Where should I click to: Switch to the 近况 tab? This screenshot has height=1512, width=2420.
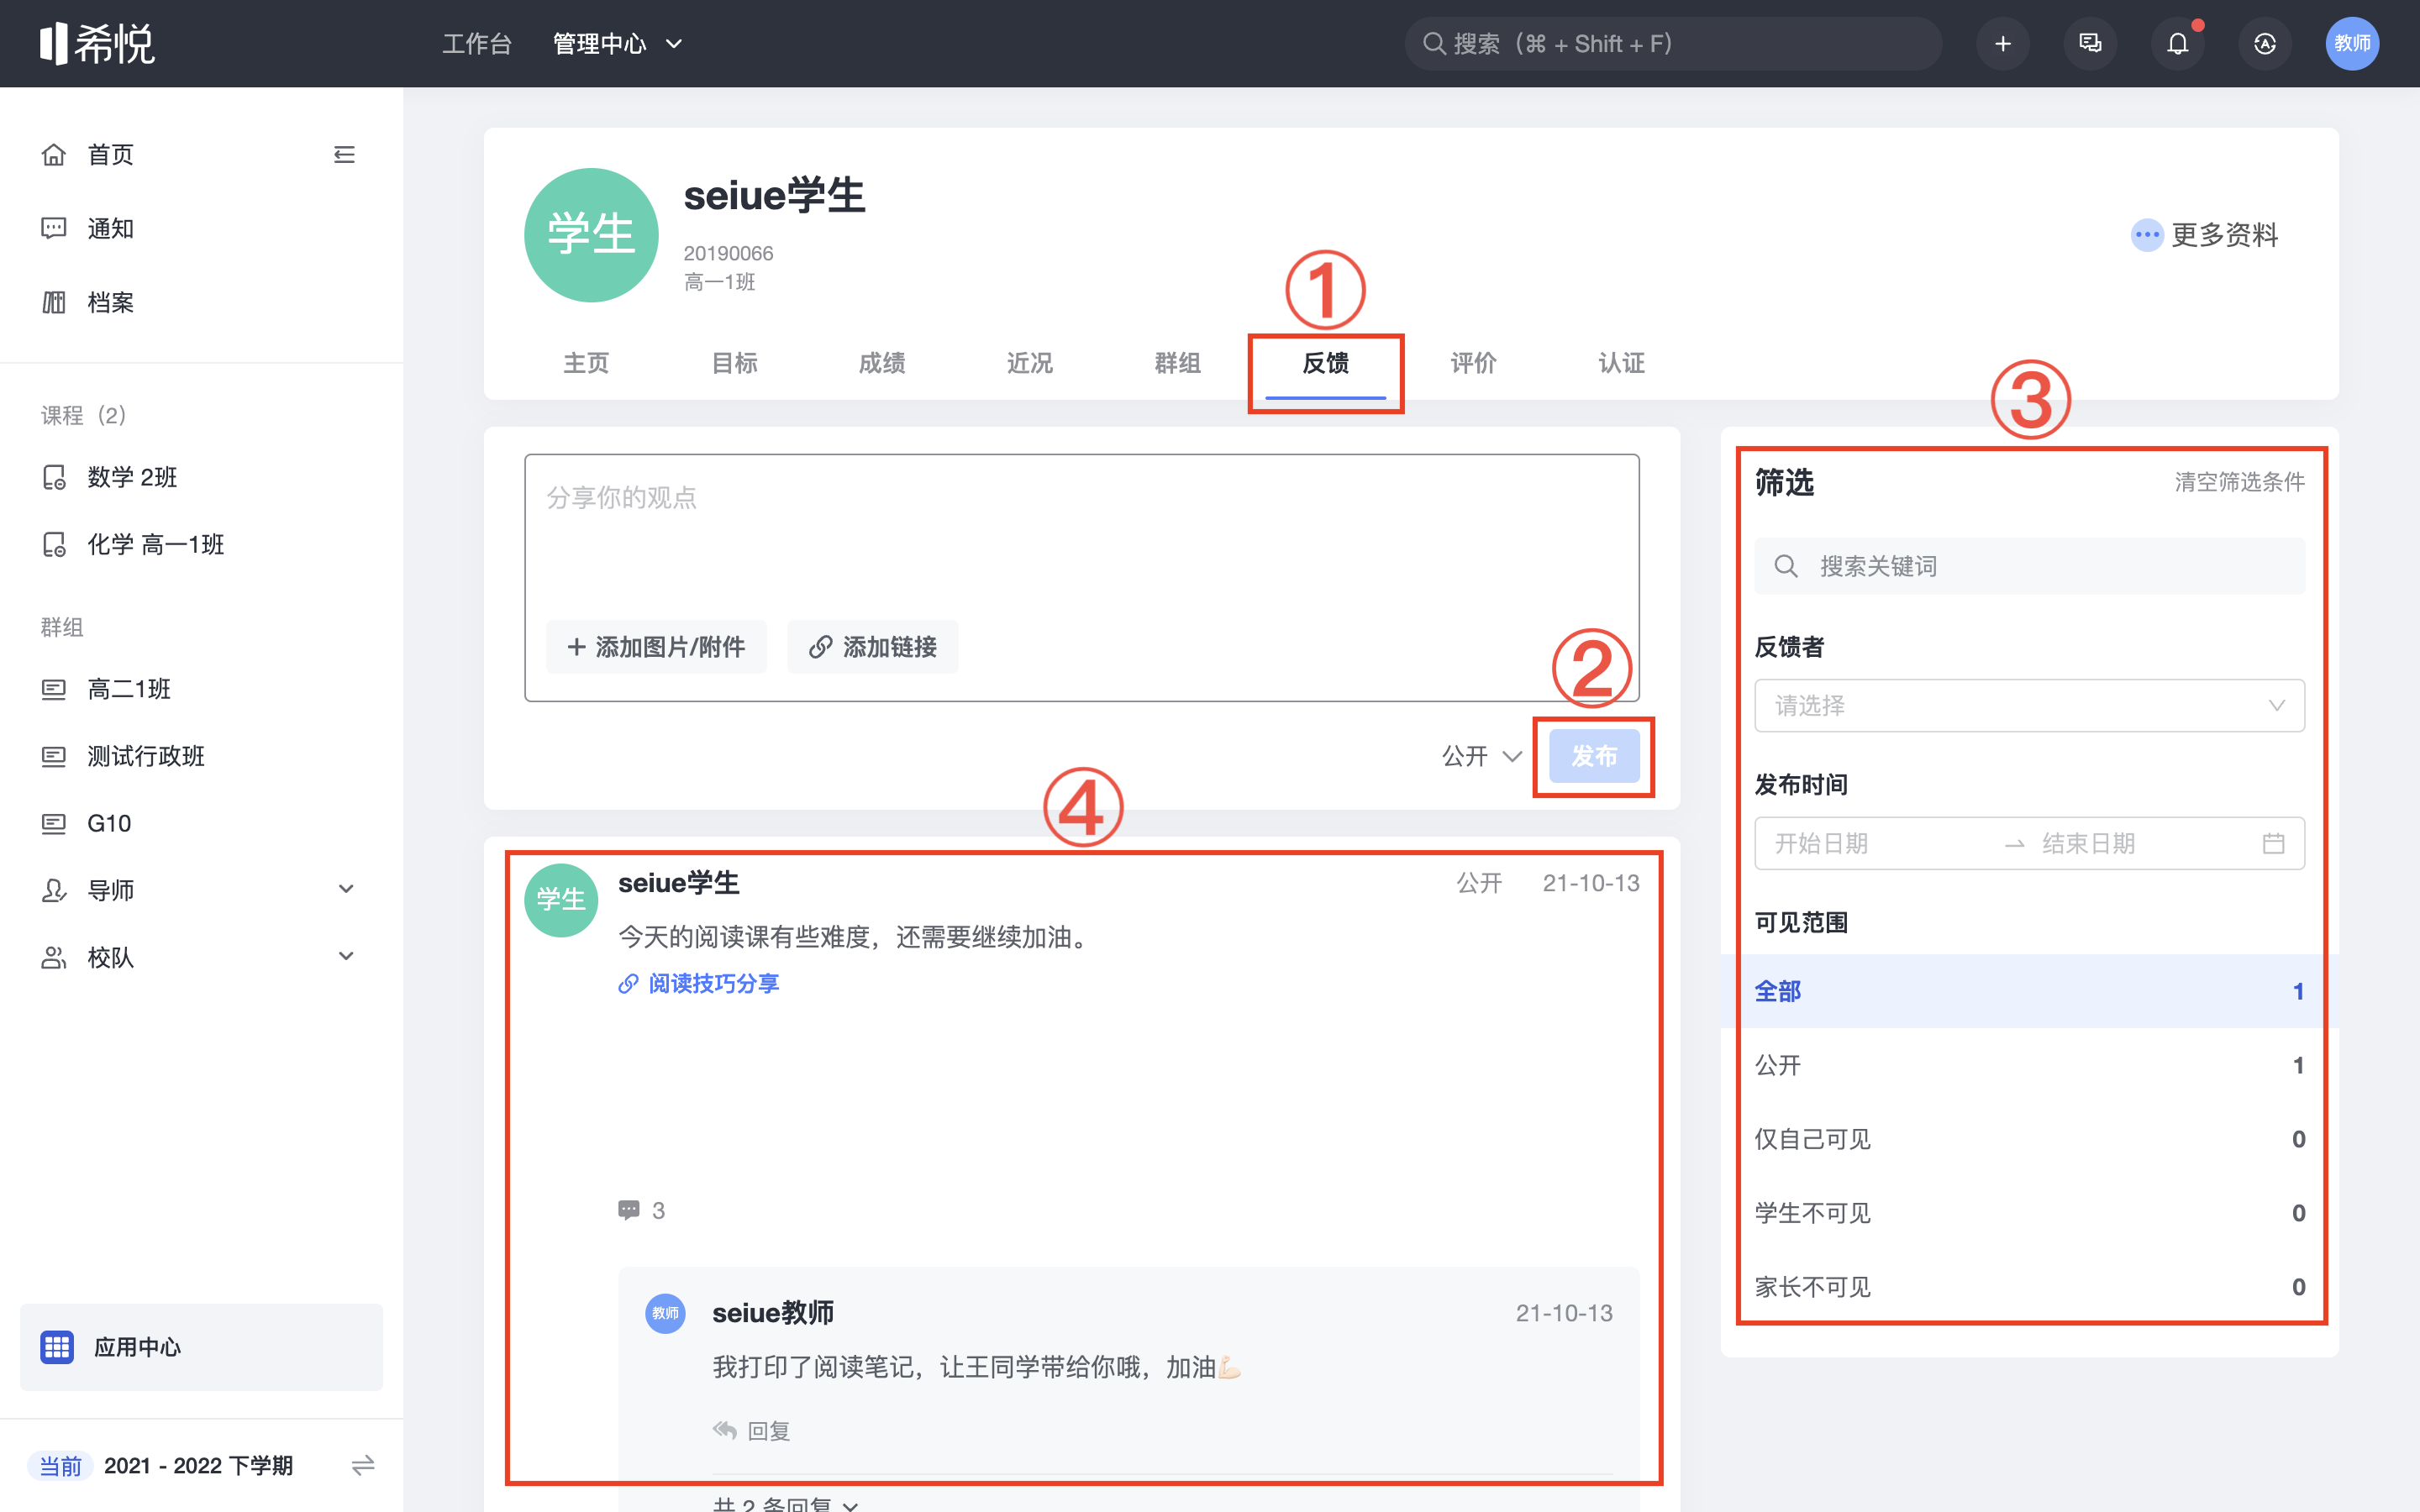pos(1030,363)
